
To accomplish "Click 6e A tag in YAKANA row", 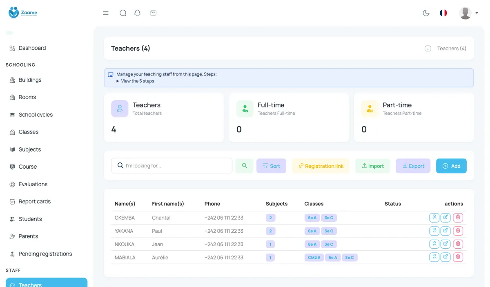I will [312, 231].
